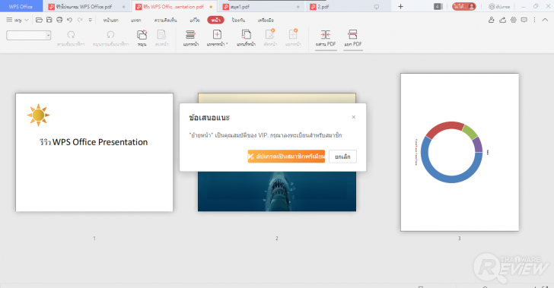Open the first ribbon menu after quick toolbar
This screenshot has height=288, width=554.
110,20
